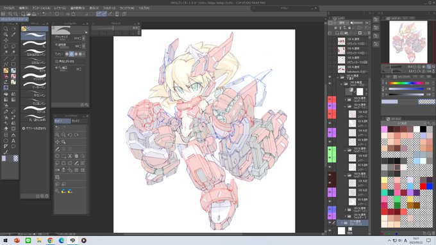Image resolution: width=436 pixels, height=245 pixels.
Task: Select the Fill bucket tool
Action: [x=6, y=94]
